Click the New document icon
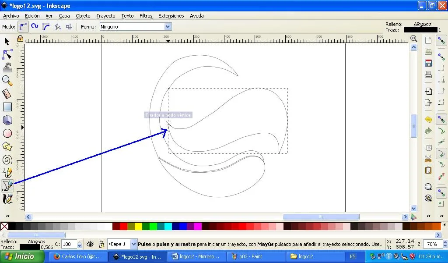448x263 pixels. pyautogui.click(x=428, y=40)
